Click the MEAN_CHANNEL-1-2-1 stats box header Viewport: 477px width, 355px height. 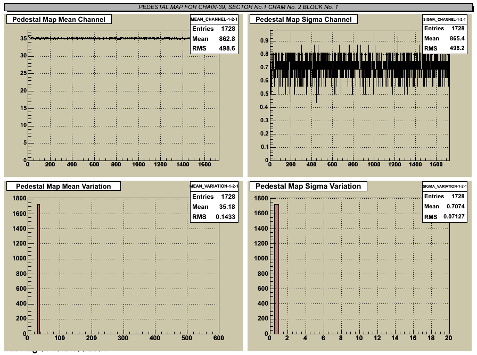coord(214,19)
